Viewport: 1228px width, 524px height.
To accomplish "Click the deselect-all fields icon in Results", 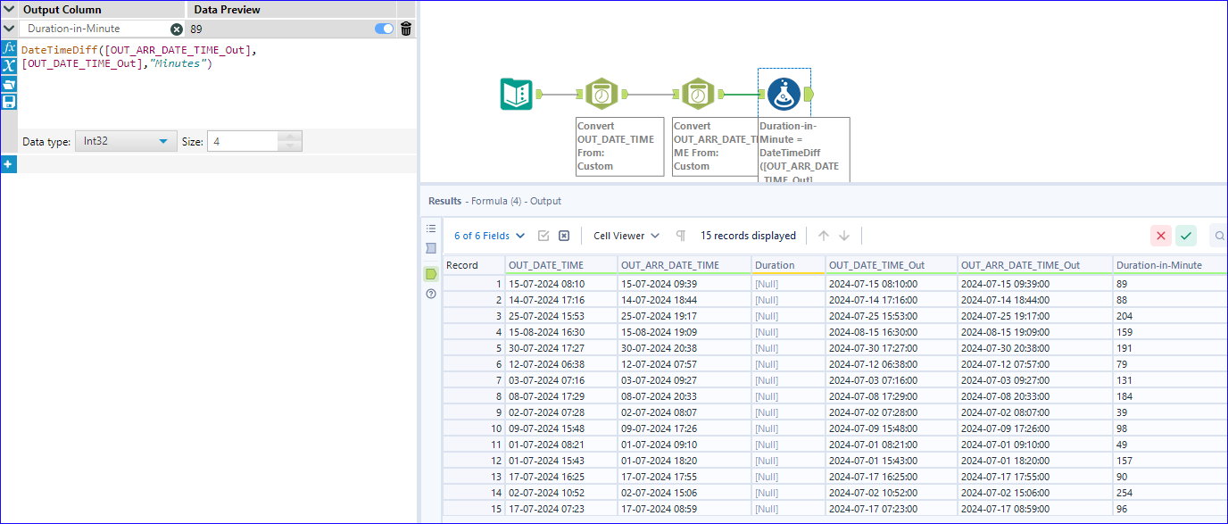I will click(x=564, y=235).
